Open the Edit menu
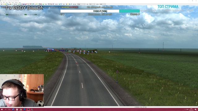 click(x=4, y=2)
